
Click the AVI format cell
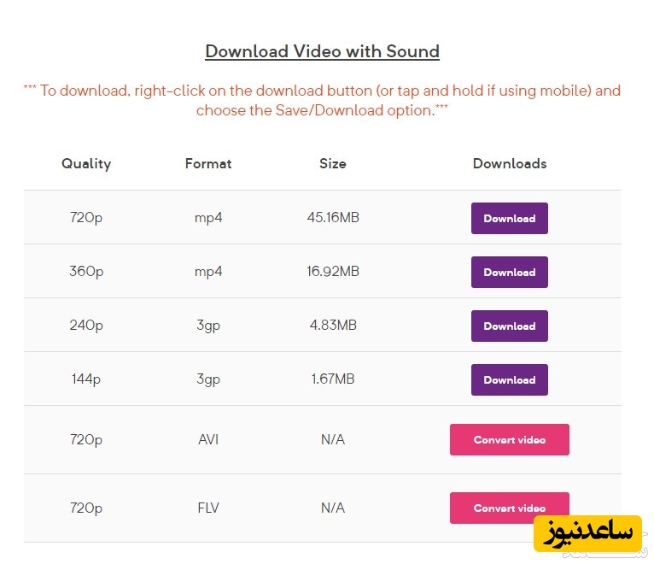click(208, 439)
